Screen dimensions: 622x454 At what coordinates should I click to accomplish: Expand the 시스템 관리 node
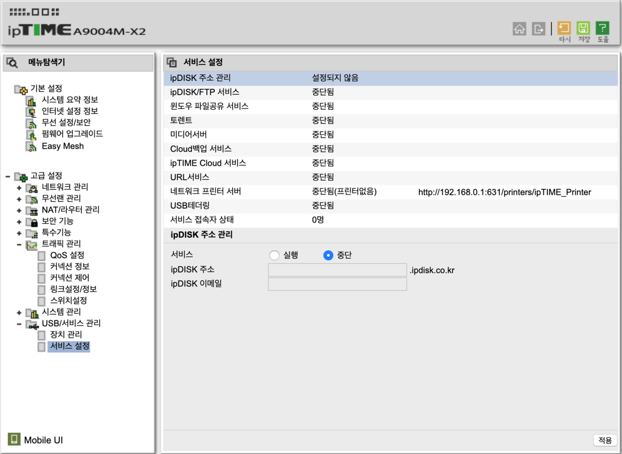coord(19,313)
